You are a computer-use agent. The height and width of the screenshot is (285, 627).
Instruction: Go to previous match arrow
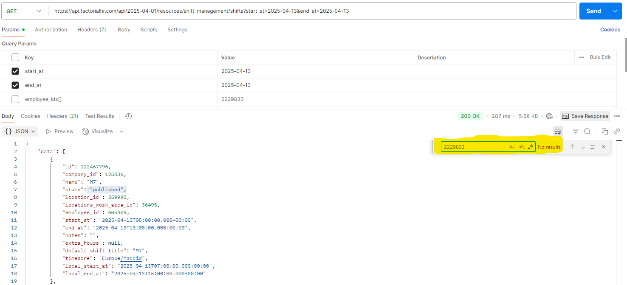click(572, 147)
